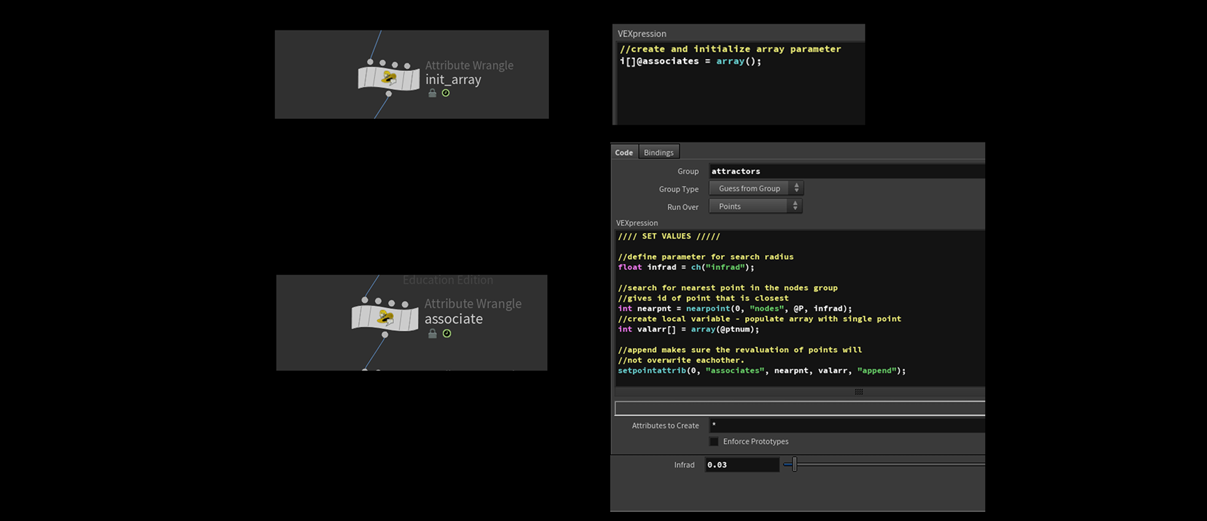This screenshot has height=521, width=1207.
Task: Click the init_array node name label
Action: click(453, 80)
